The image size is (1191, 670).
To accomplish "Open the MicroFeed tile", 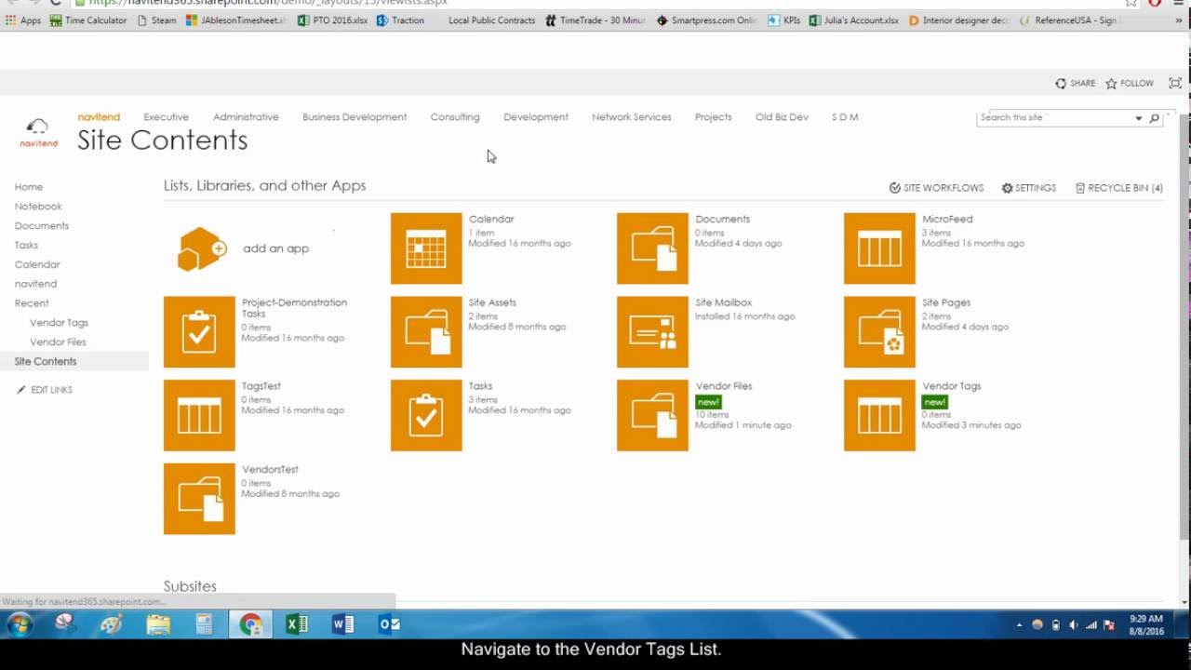I will click(878, 248).
